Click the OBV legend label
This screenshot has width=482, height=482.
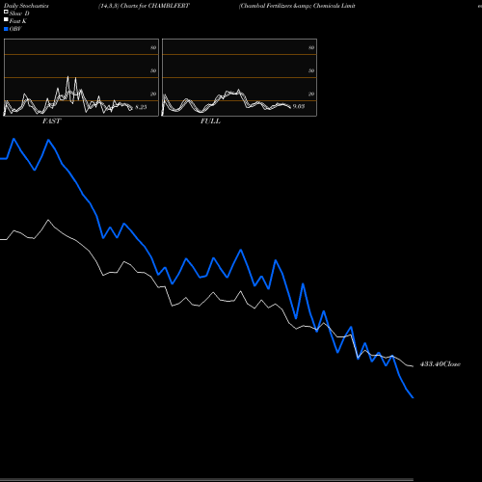(x=15, y=29)
